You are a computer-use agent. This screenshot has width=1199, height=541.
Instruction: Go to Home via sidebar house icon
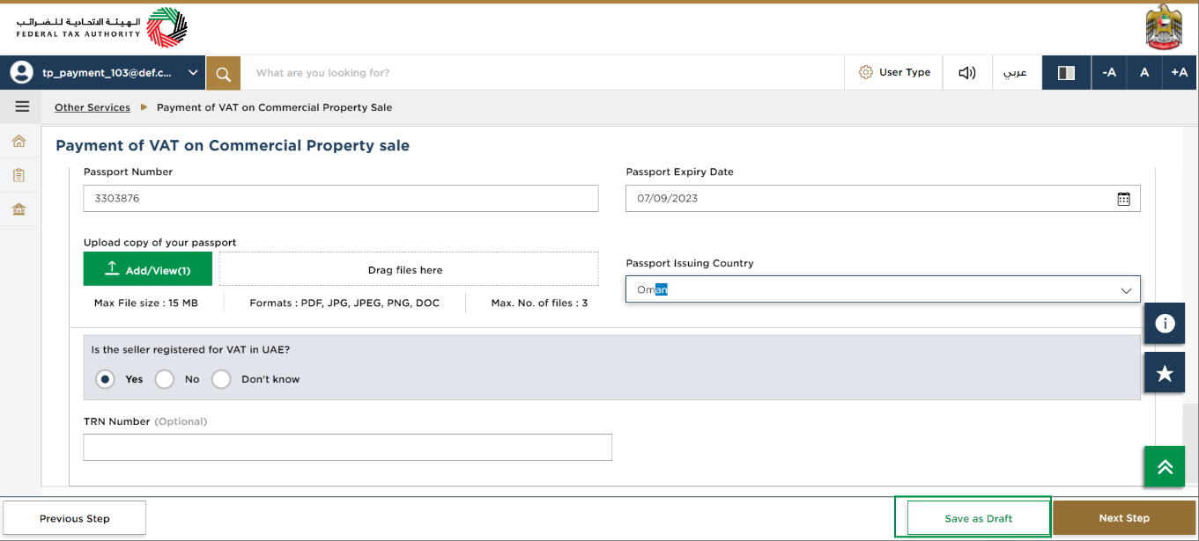pyautogui.click(x=19, y=141)
